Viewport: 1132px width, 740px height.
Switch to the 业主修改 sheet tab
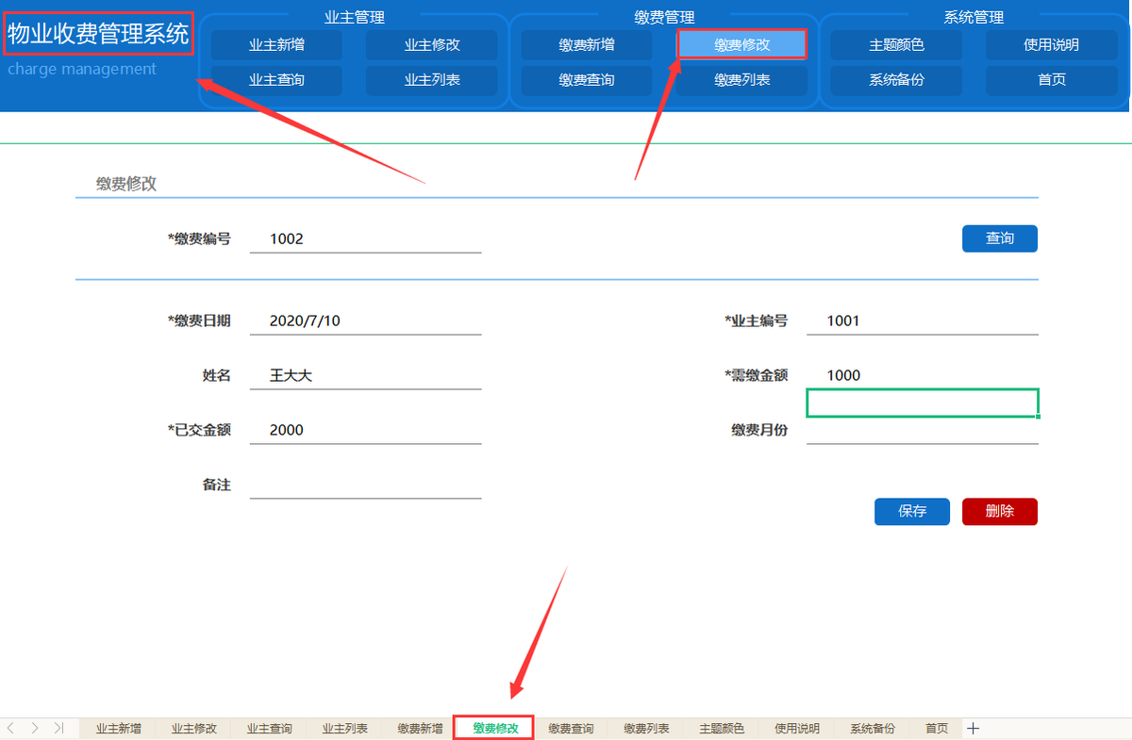193,728
